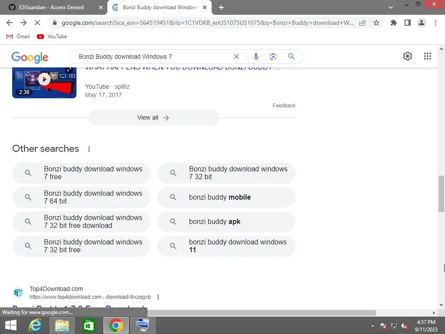Screen dimensions: 445x334
Task: Search Bonzi buddy download windows 7 free
Action: (x=81, y=173)
